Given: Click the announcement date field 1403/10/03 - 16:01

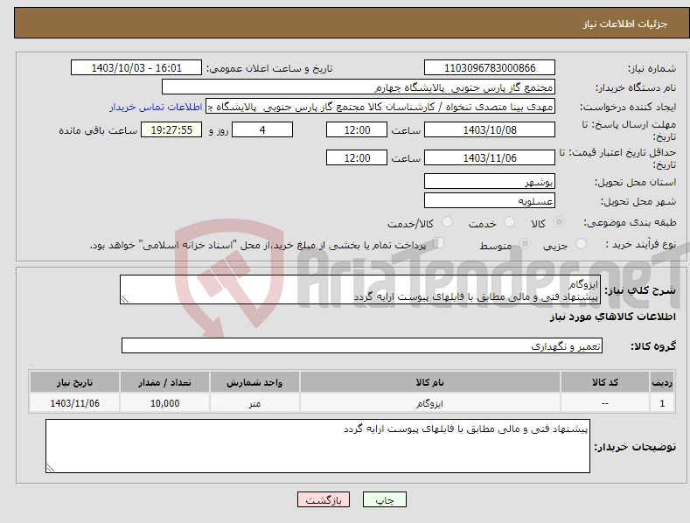Looking at the screenshot, I should [136, 68].
